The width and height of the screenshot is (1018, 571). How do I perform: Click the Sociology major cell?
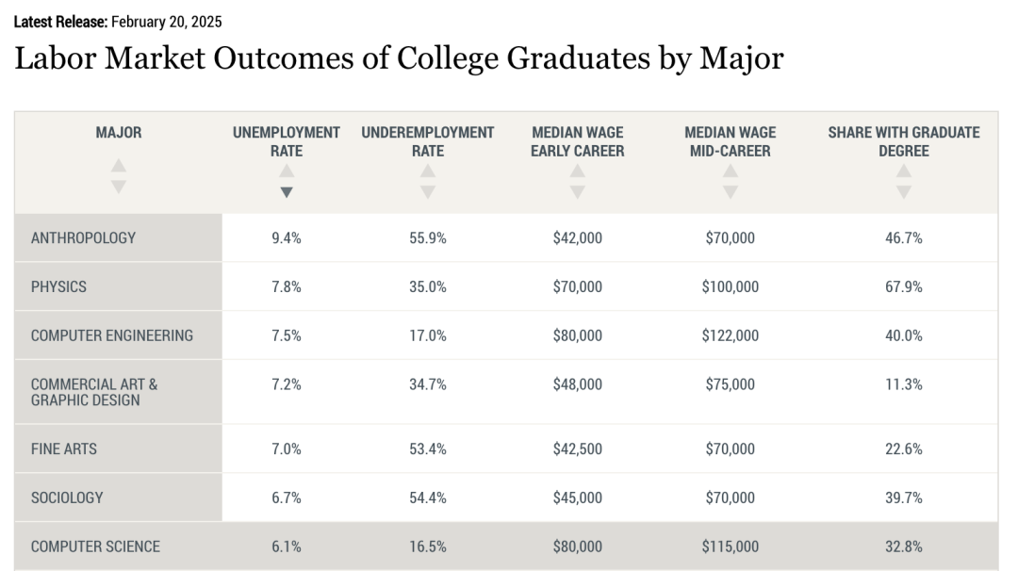[67, 498]
